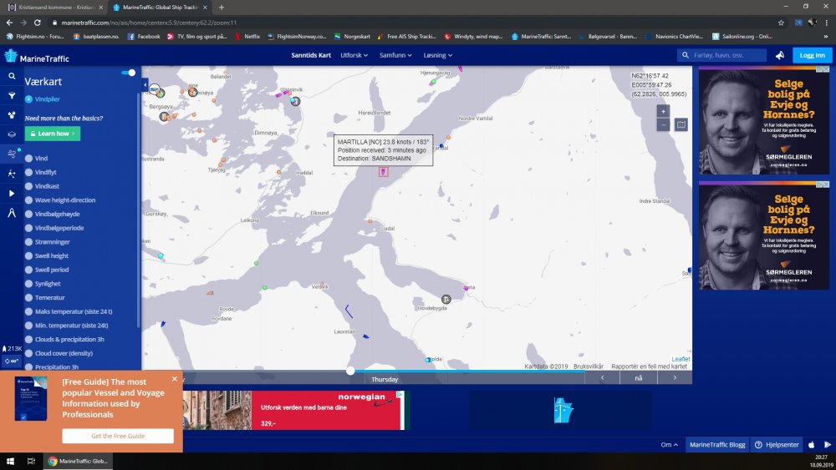
Task: Open Task View on the taskbar
Action: (x=31, y=461)
